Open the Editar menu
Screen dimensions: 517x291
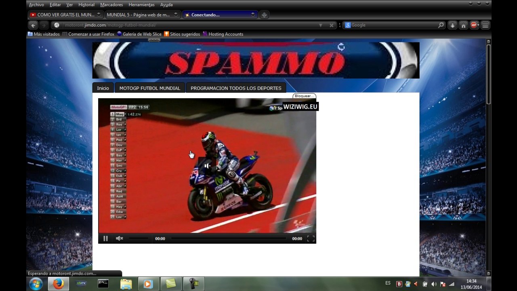tap(55, 5)
